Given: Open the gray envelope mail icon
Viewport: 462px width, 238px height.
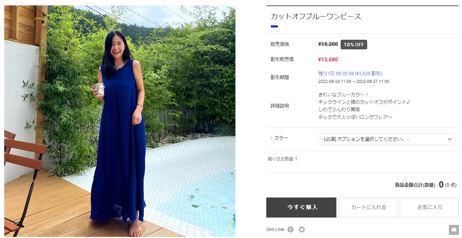Looking at the screenshot, I should click(454, 230).
